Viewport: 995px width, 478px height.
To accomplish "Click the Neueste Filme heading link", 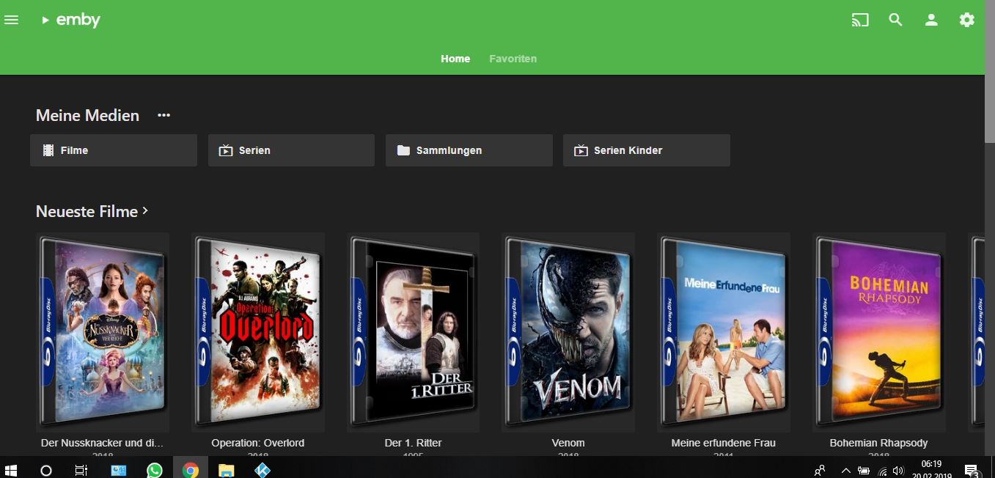I will [x=87, y=211].
